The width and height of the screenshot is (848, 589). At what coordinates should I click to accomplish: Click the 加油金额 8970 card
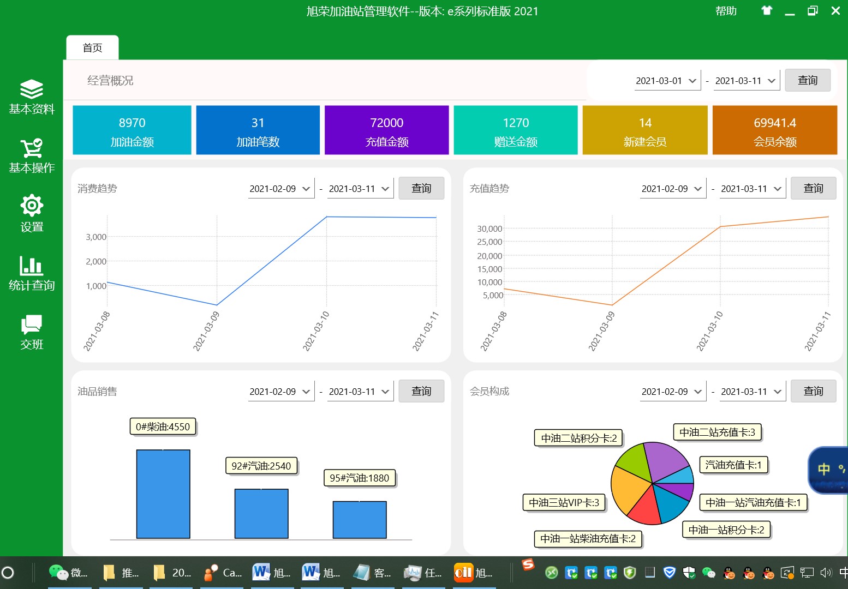pyautogui.click(x=132, y=130)
